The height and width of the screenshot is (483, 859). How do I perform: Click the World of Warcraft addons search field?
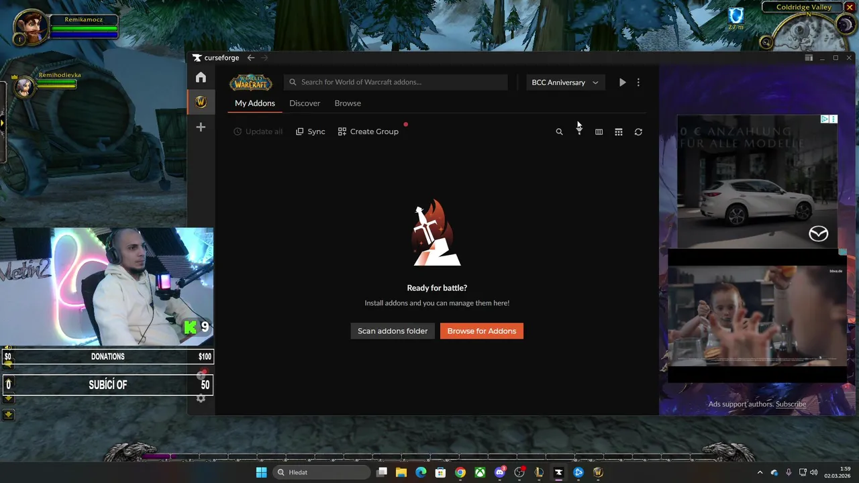tap(396, 82)
